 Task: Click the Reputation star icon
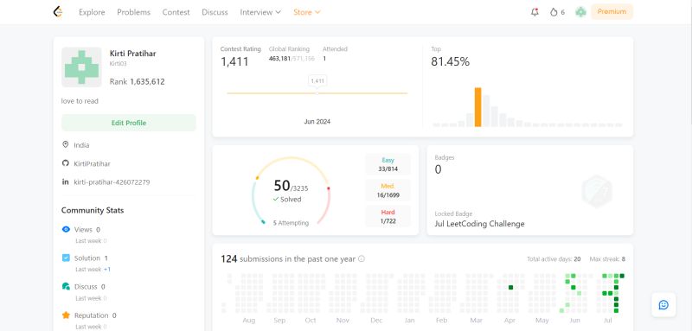pyautogui.click(x=66, y=315)
